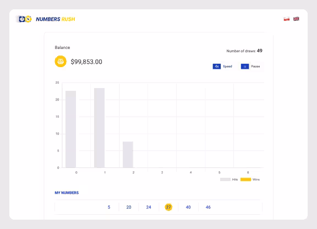Select number 20 in My Numbers
317x229 pixels.
[x=129, y=207]
